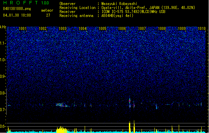Click the 1009 time axis marker
The image size is (209, 133).
pos(182,28)
